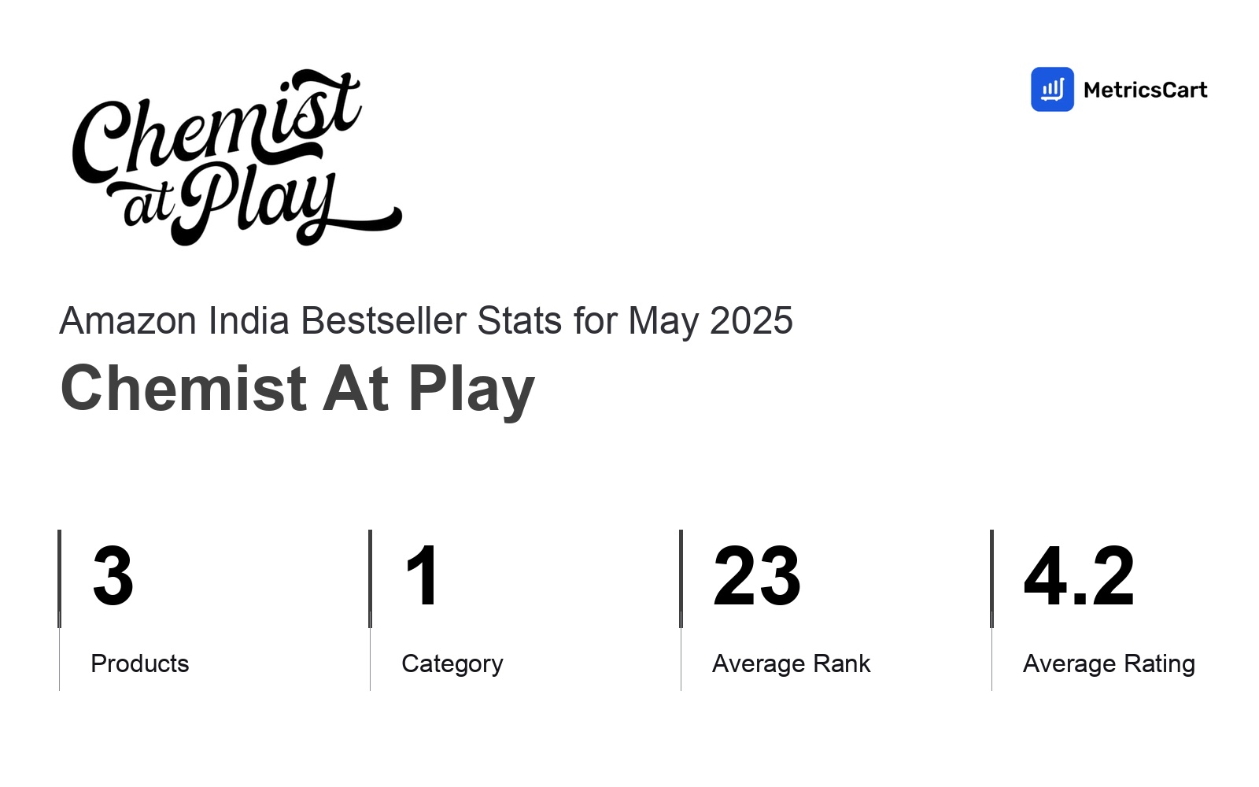Click the vertical divider beside Average Rating
The image size is (1259, 787).
point(991,610)
